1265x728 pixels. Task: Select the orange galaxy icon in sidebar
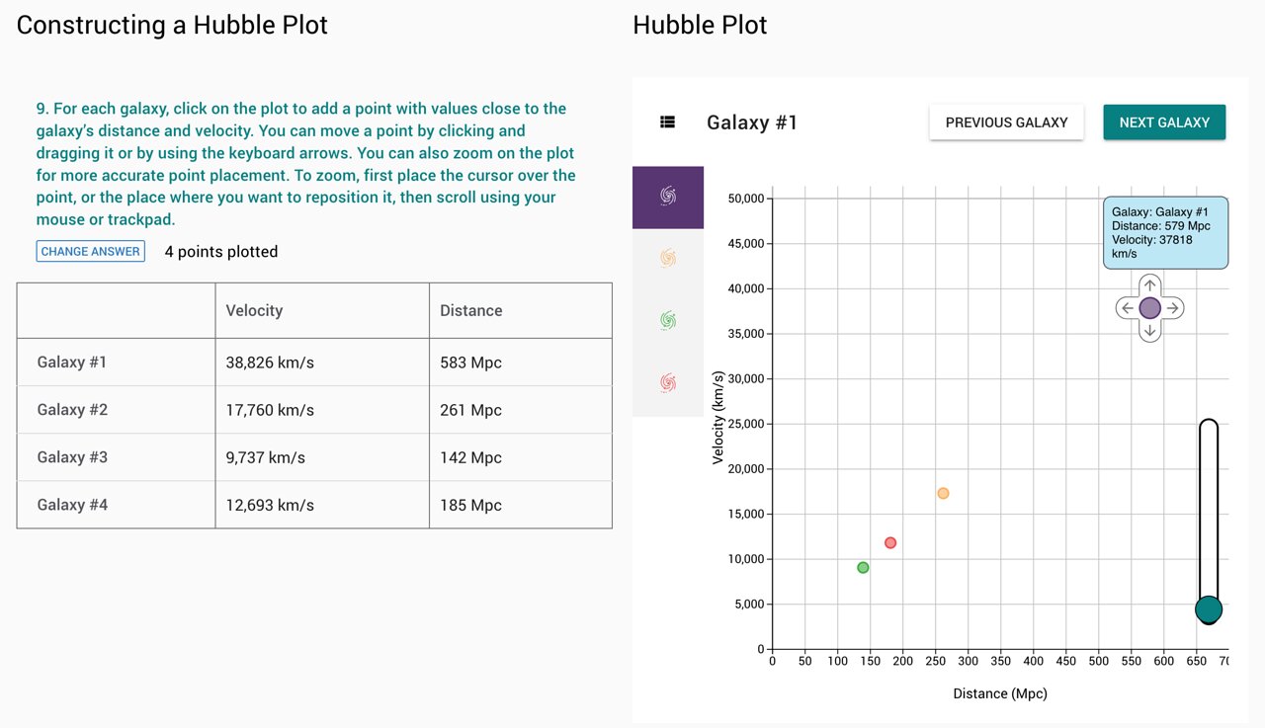coord(668,259)
